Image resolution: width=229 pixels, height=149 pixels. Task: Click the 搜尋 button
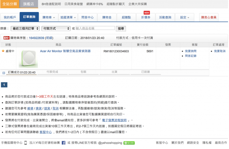121,29
